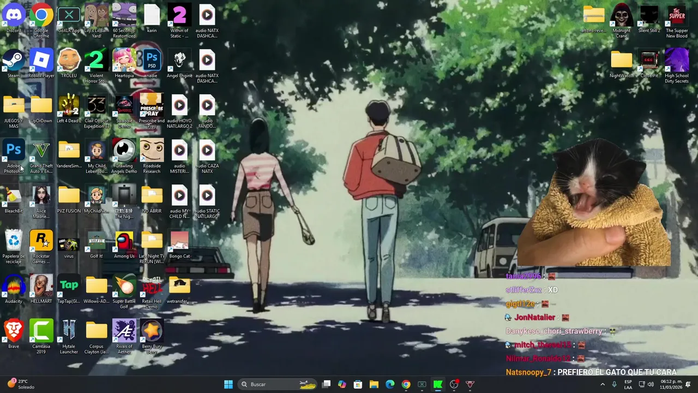This screenshot has width=698, height=393.
Task: Select the TROLEU desktop icon
Action: coord(69,63)
